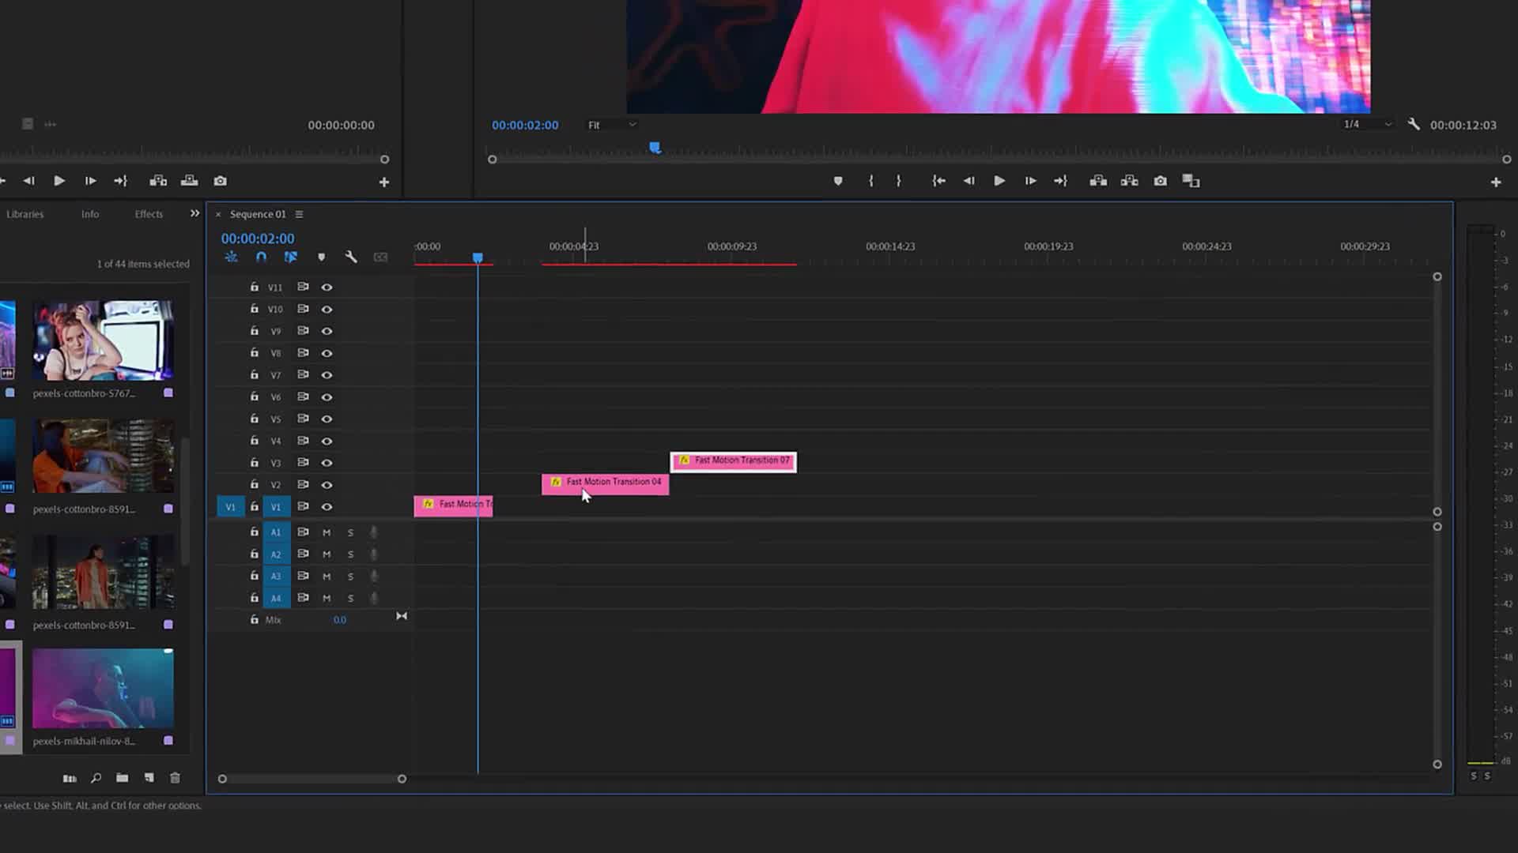The height and width of the screenshot is (853, 1518).
Task: Switch to Effects tab
Action: tap(149, 214)
